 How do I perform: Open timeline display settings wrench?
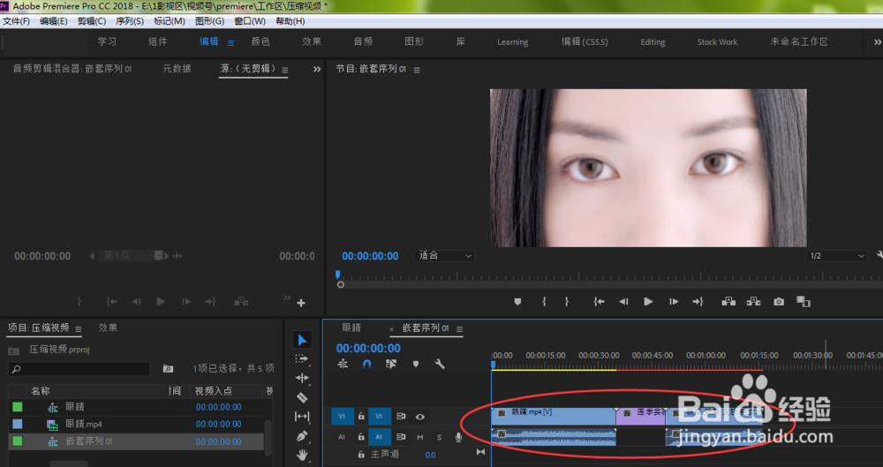coord(440,364)
